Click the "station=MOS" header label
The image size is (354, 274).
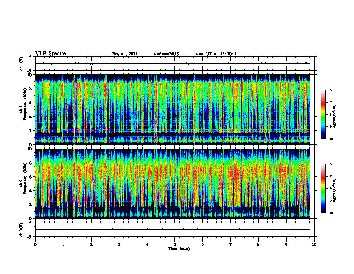[x=166, y=54]
